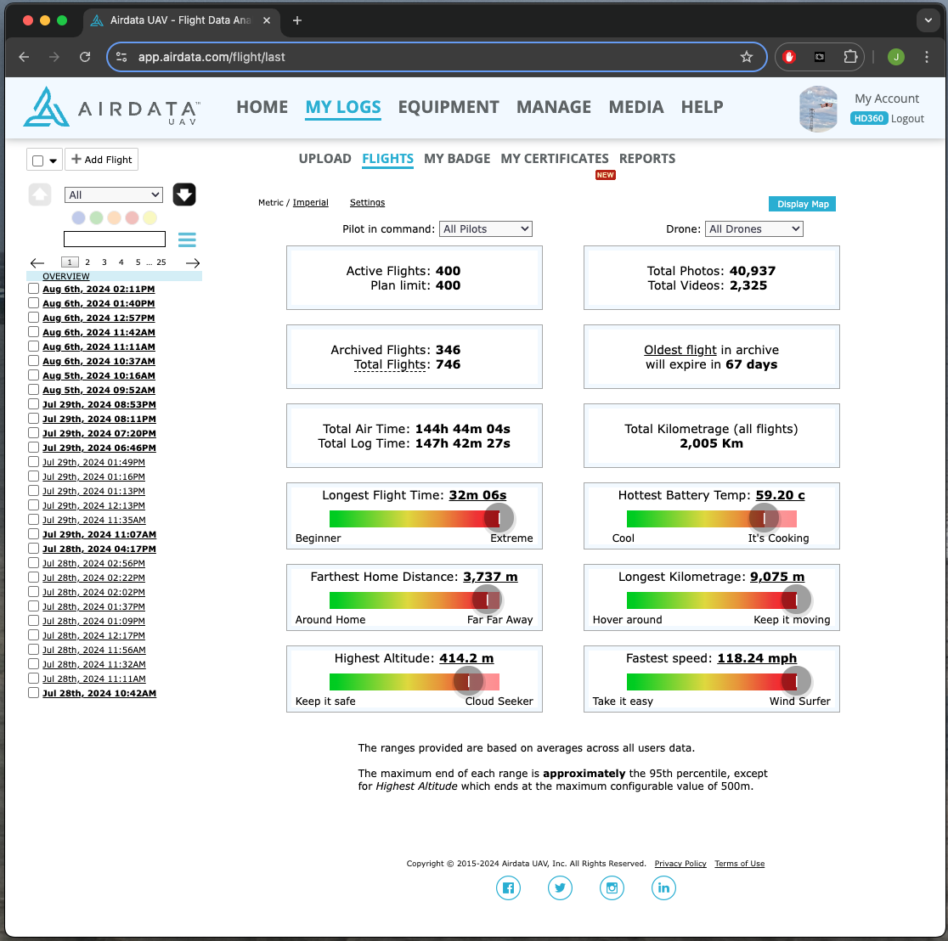This screenshot has height=941, width=948.
Task: Open the Twitter social icon
Action: click(x=560, y=888)
